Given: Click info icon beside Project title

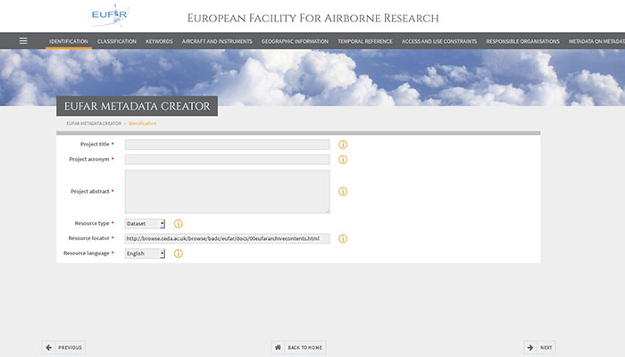Looking at the screenshot, I should 342,145.
